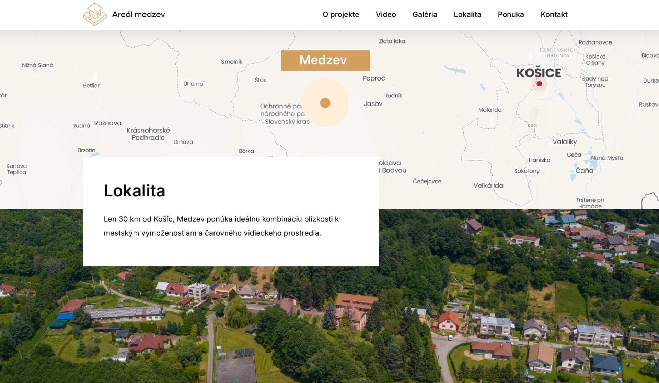Viewport: 659px width, 383px height.
Task: Click the Jasov town label on map
Action: tap(373, 103)
